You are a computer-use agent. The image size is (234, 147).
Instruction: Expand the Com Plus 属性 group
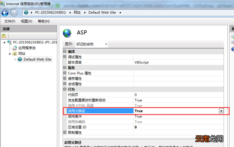point(65,73)
